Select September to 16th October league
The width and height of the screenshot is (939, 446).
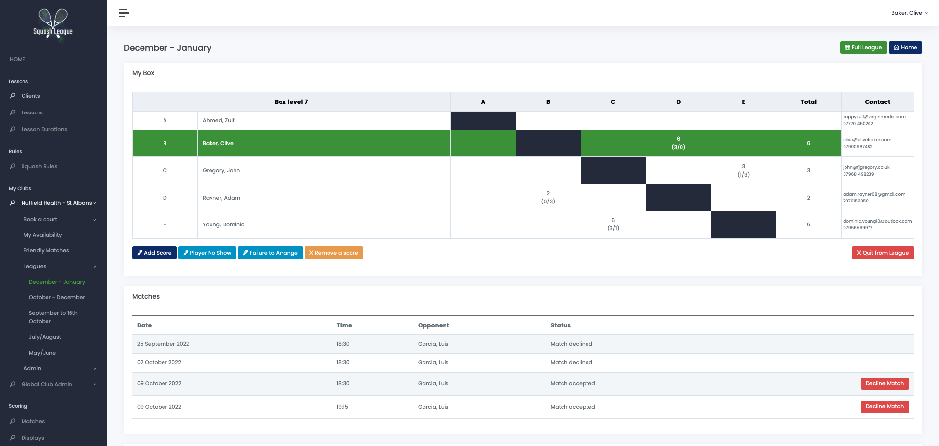click(53, 317)
